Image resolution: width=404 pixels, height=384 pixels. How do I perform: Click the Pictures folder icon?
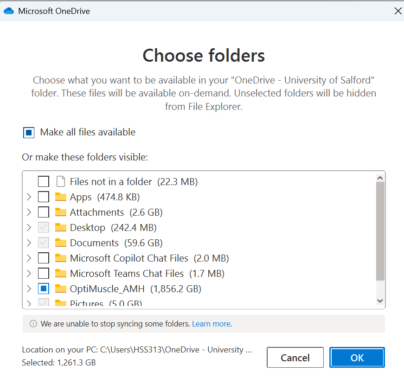click(x=61, y=303)
